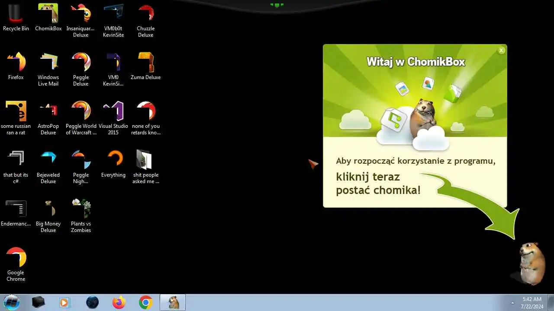Click the Windows Live Mail desktop icon
The height and width of the screenshot is (311, 554).
[x=48, y=70]
